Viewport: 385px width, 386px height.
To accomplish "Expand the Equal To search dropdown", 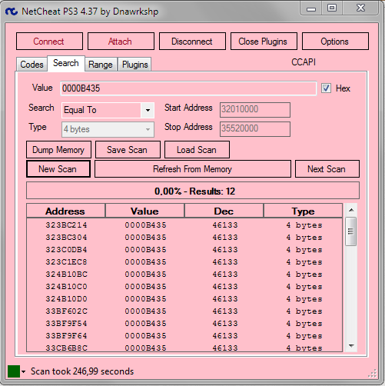I will [148, 110].
